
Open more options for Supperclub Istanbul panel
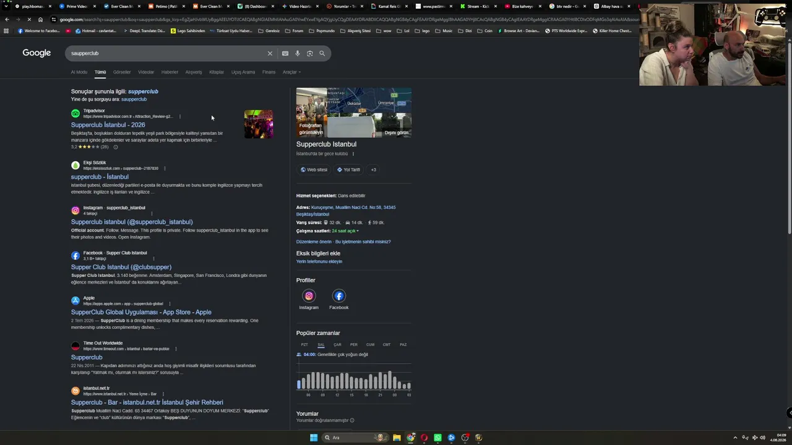pyautogui.click(x=353, y=153)
